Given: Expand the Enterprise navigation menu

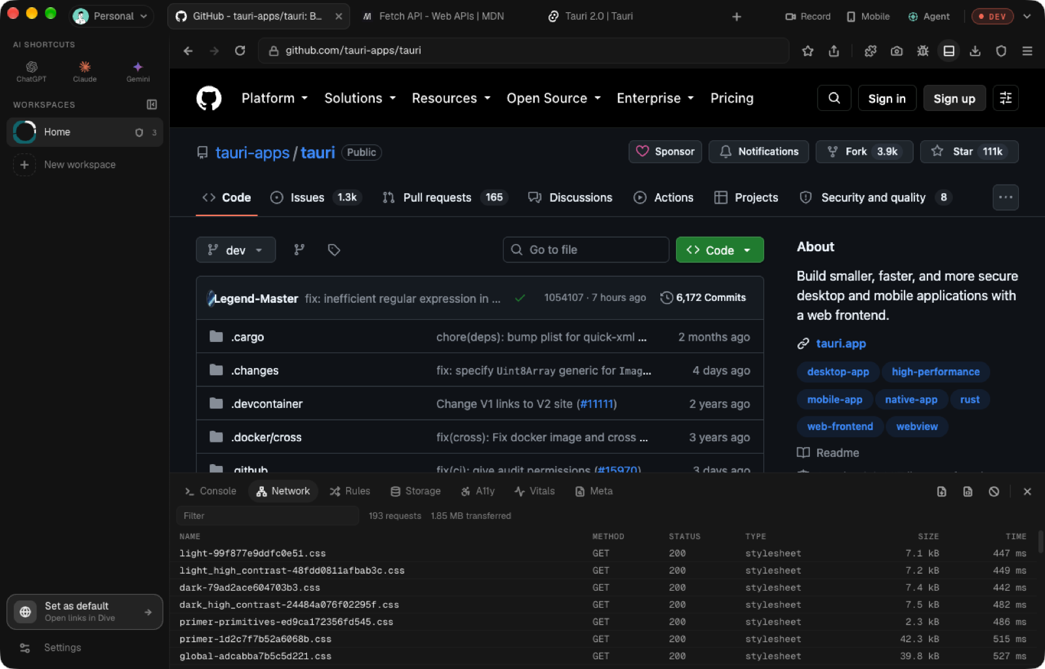Looking at the screenshot, I should (655, 98).
